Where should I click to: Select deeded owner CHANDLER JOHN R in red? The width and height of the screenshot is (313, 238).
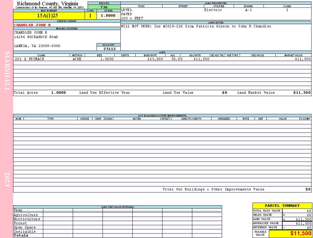point(32,25)
